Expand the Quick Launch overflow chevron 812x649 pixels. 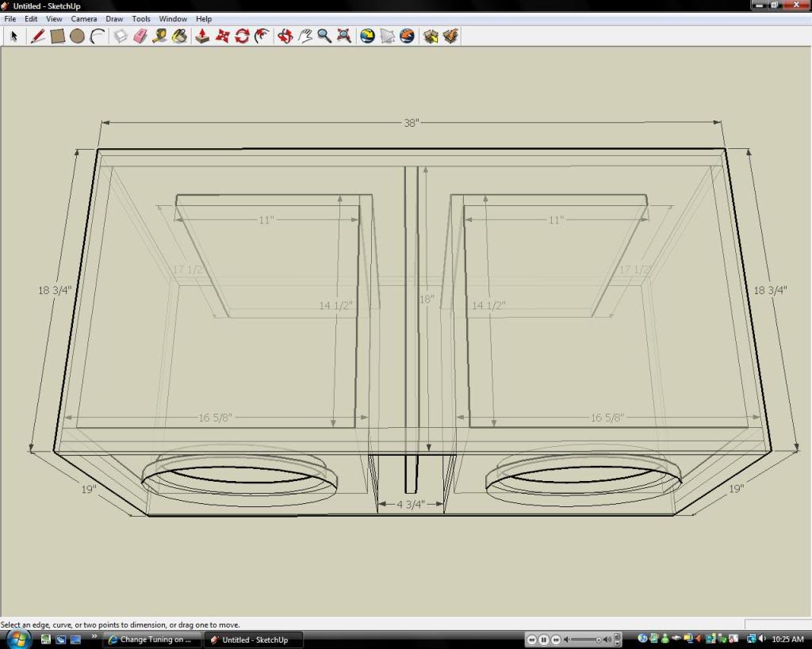coord(94,636)
